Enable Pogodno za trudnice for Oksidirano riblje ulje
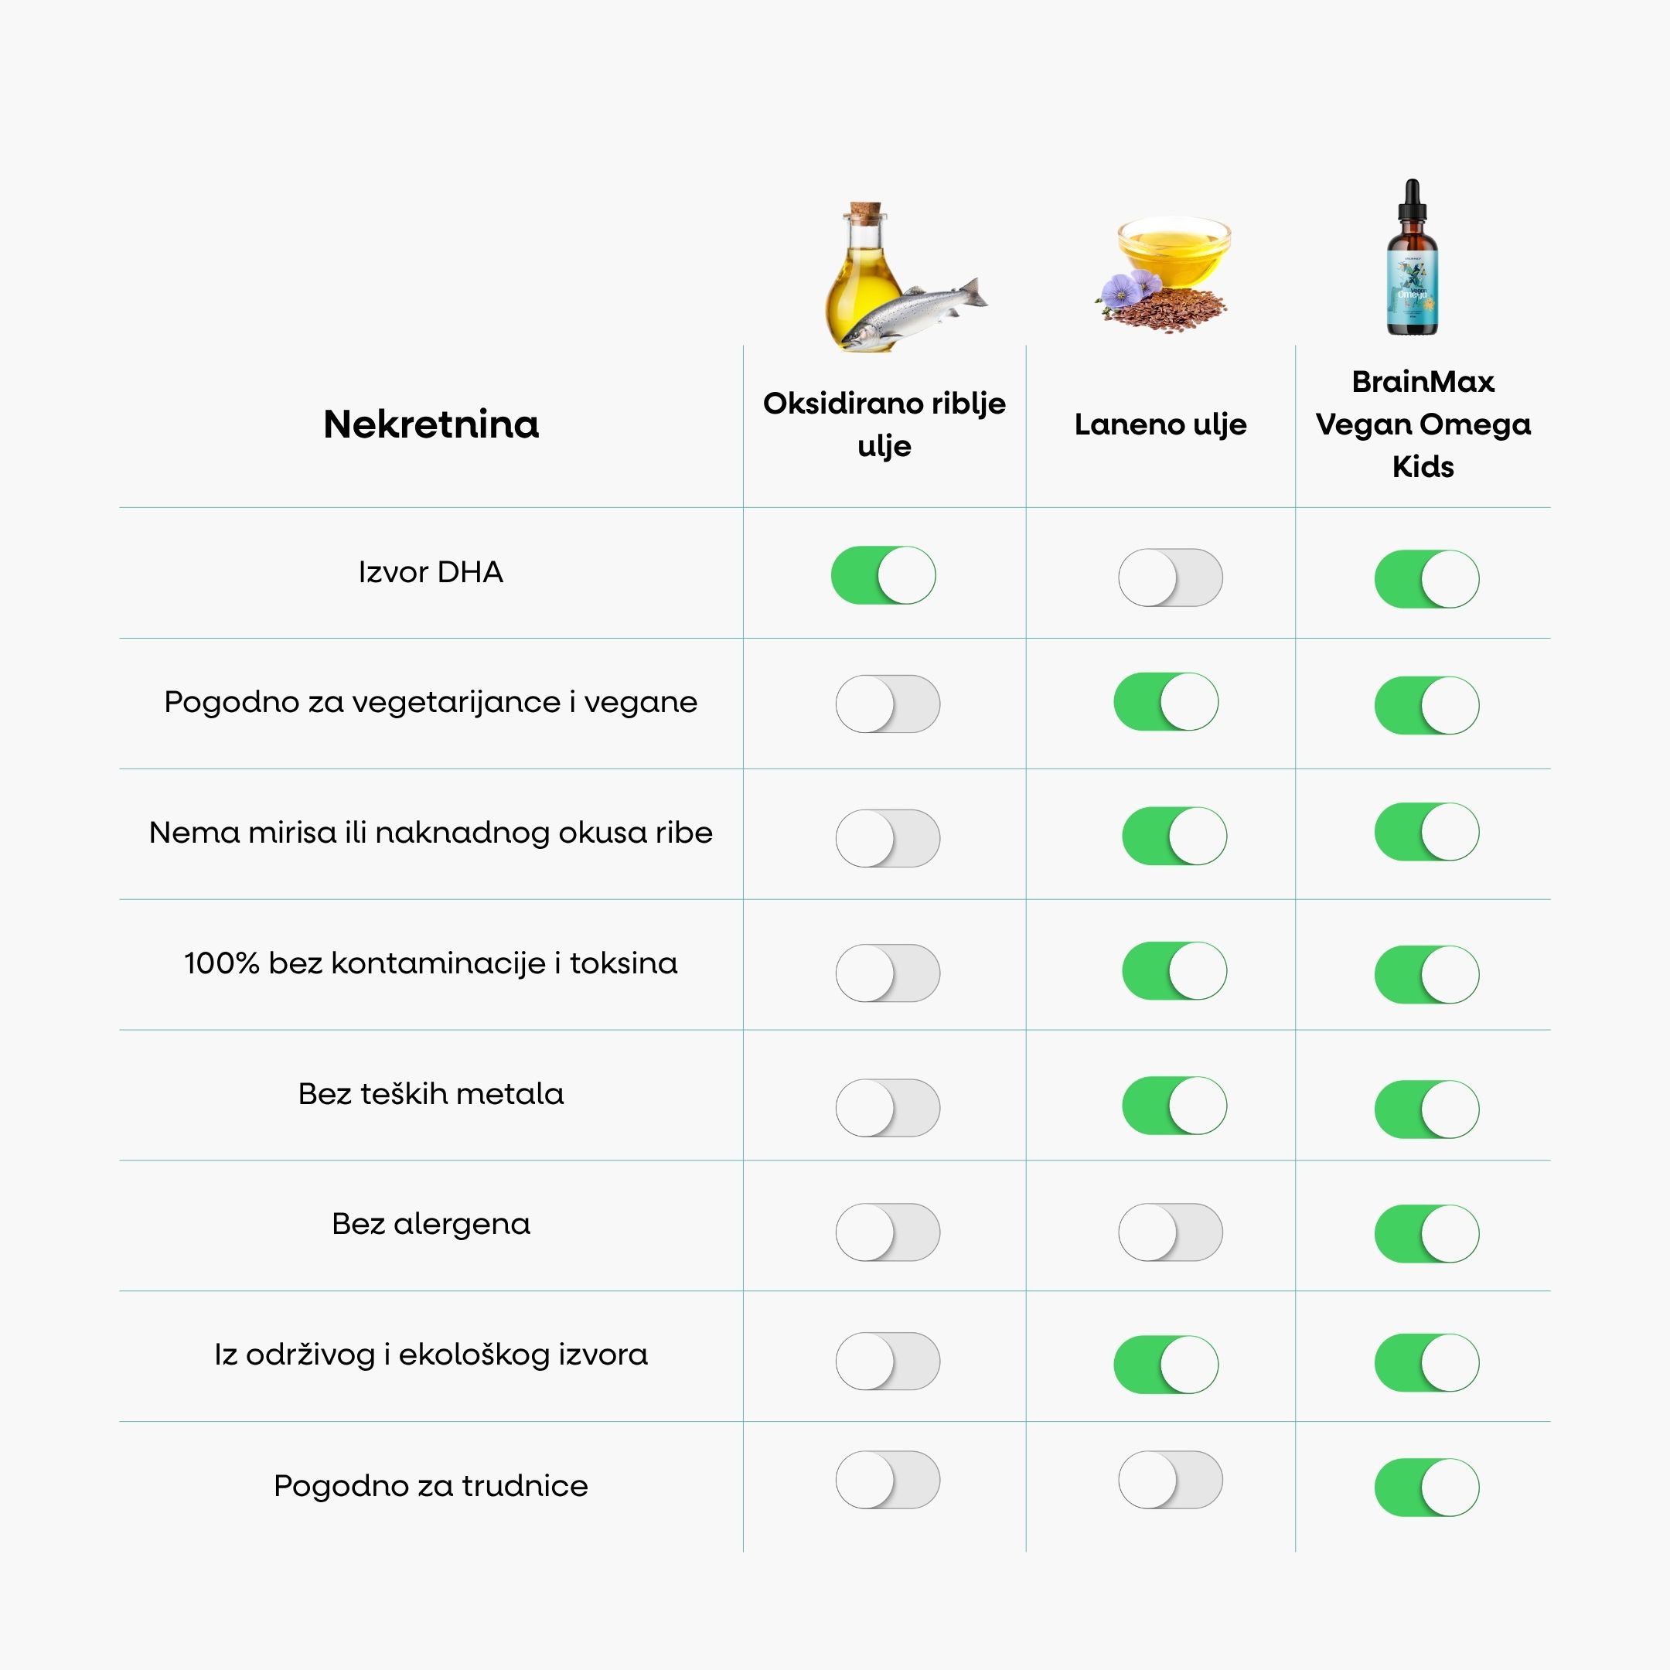Image resolution: width=1670 pixels, height=1670 pixels. click(x=888, y=1480)
